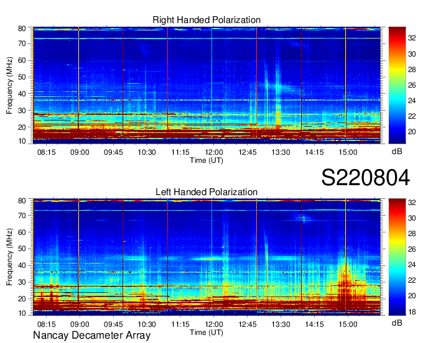
Task: Click the 15:00 time tick of Left Handed plot
Action: pyautogui.click(x=348, y=324)
